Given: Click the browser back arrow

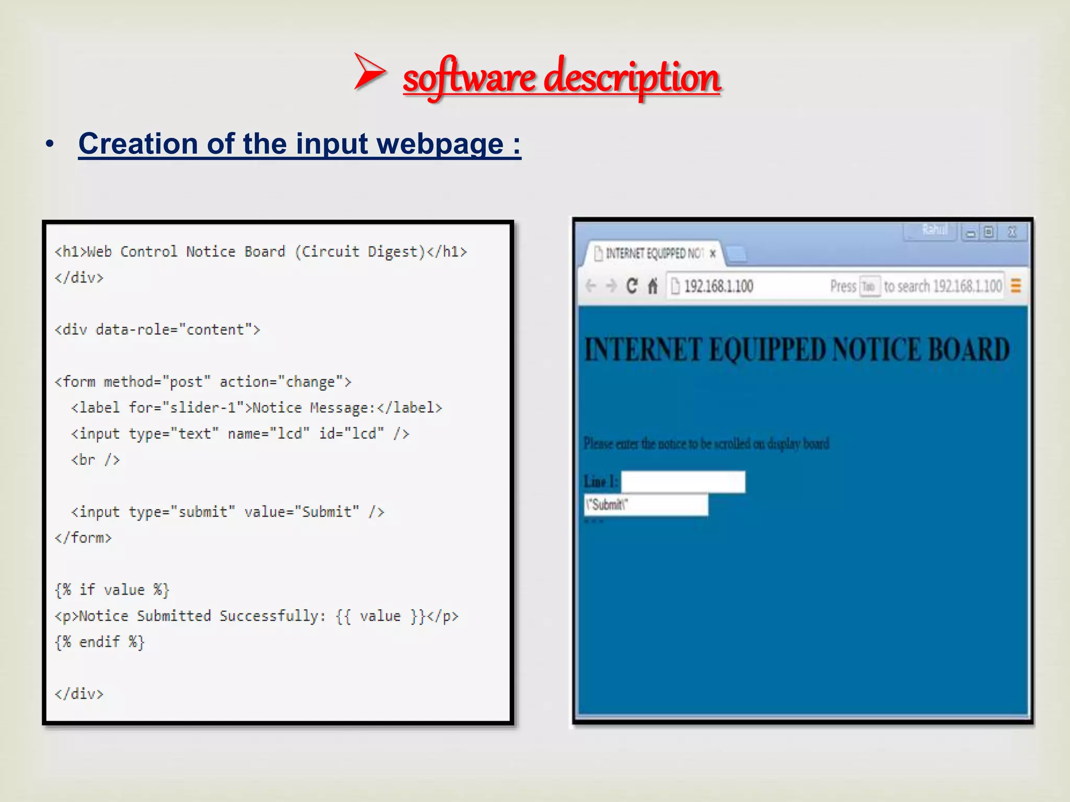Looking at the screenshot, I should tap(591, 286).
